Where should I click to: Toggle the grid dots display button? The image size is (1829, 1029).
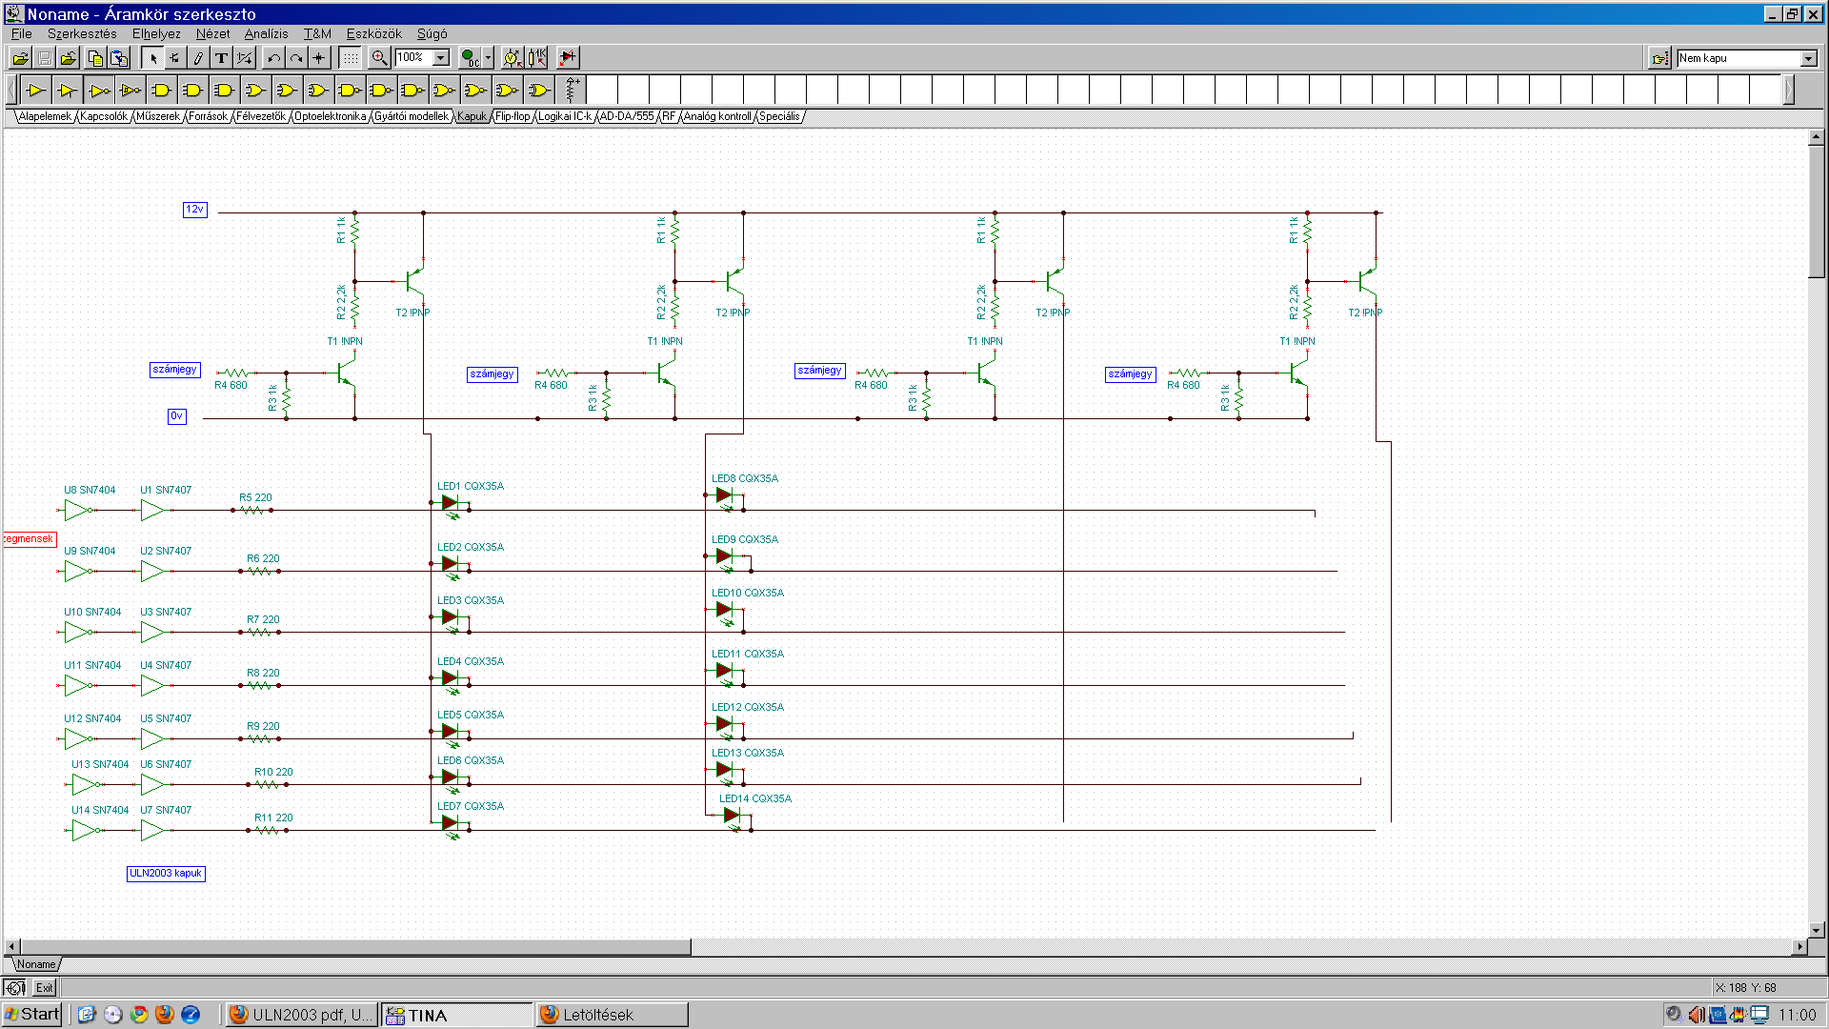(351, 58)
